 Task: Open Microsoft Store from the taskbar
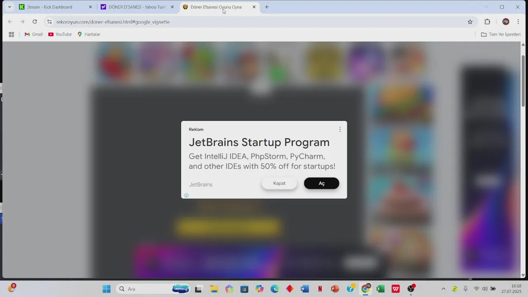click(244, 289)
